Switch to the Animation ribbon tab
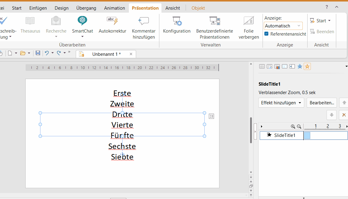 114,8
